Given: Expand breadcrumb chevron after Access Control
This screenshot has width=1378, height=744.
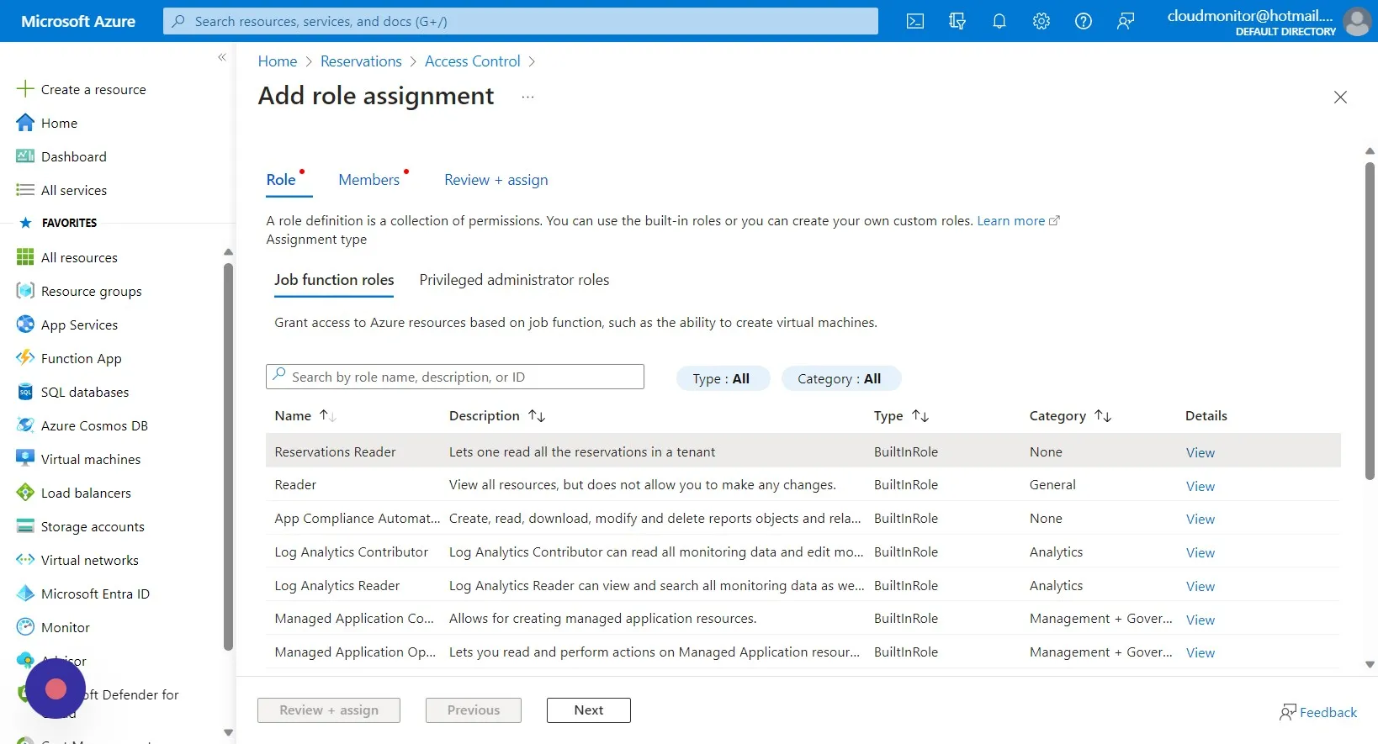Looking at the screenshot, I should (532, 61).
